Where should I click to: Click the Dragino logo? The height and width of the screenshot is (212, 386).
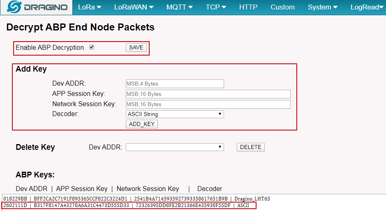click(x=37, y=7)
